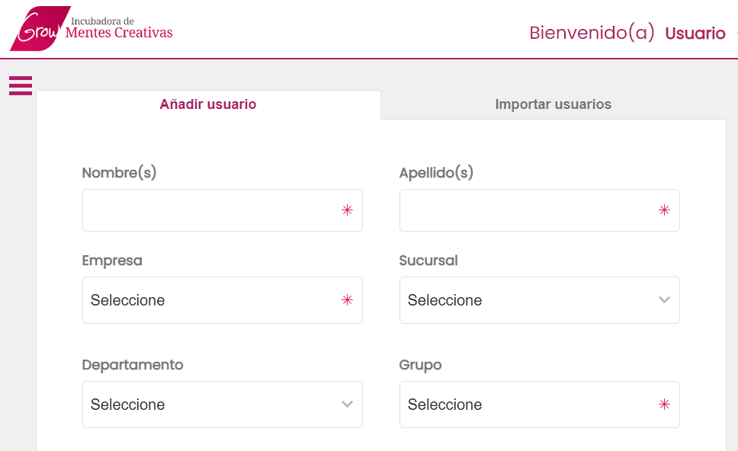Click the asterisk marker in the Empresa selector
The height and width of the screenshot is (451, 738).
(x=348, y=300)
